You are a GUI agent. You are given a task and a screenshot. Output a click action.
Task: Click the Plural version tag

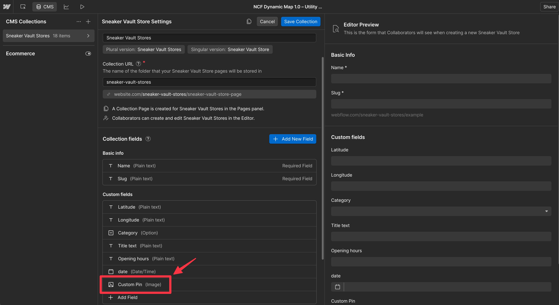(x=144, y=49)
